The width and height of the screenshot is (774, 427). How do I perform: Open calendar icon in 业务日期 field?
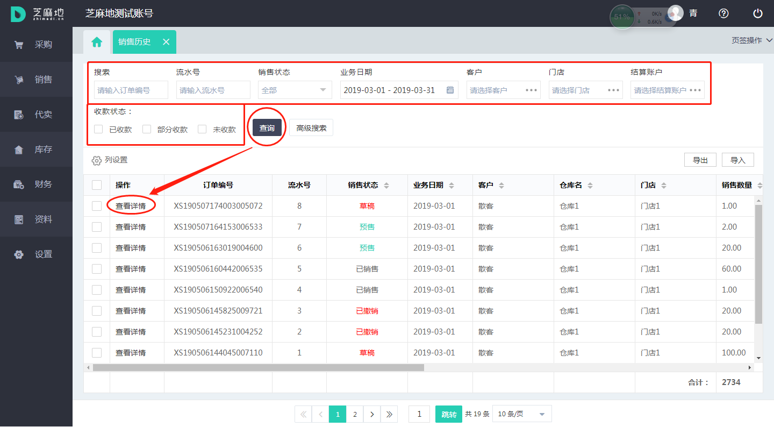[450, 90]
